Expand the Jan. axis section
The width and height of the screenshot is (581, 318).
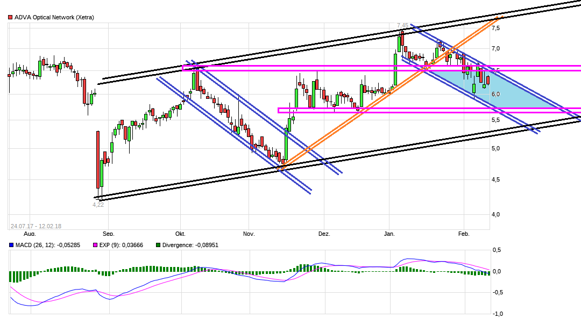point(389,234)
